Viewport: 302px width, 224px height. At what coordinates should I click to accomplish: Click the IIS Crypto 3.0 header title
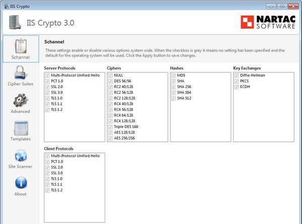[x=50, y=23]
